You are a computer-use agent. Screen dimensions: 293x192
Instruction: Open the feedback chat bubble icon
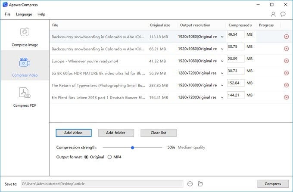click(x=283, y=14)
